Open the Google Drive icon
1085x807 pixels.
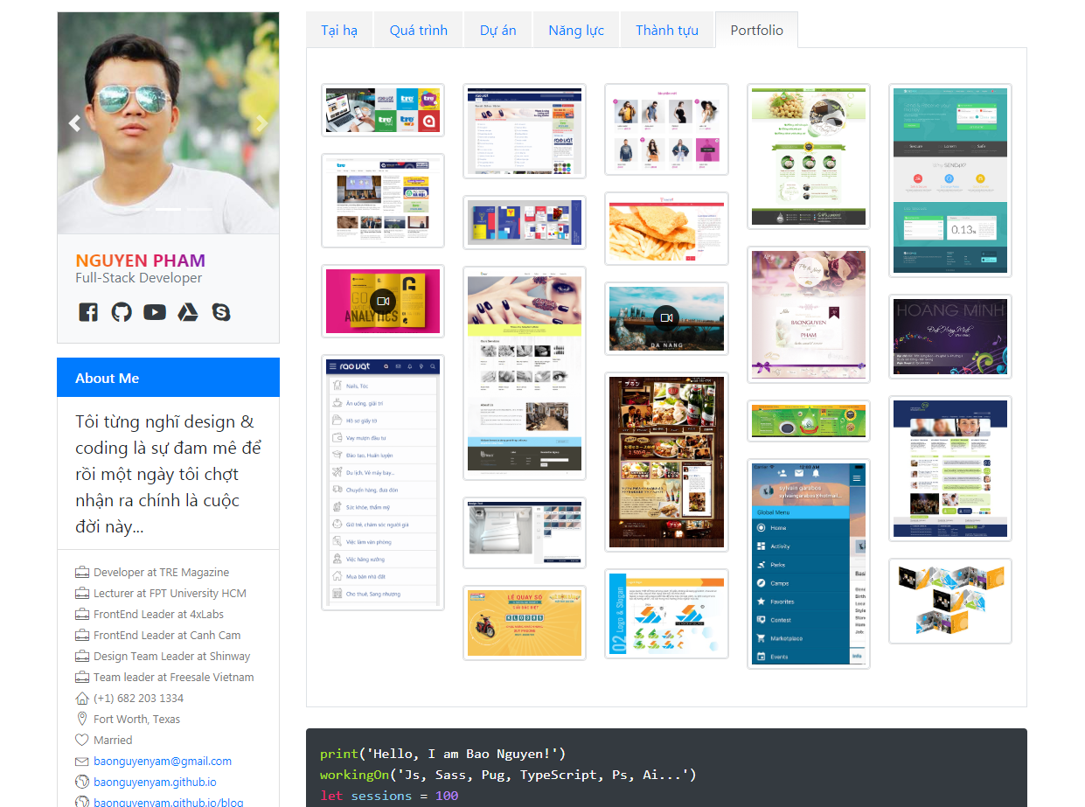(188, 312)
